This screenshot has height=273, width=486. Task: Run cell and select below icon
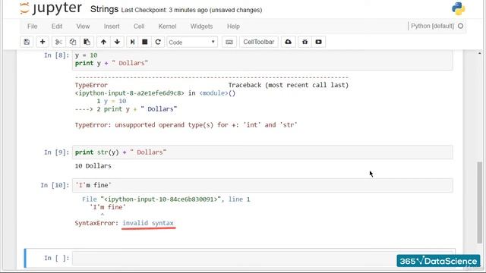(x=132, y=42)
